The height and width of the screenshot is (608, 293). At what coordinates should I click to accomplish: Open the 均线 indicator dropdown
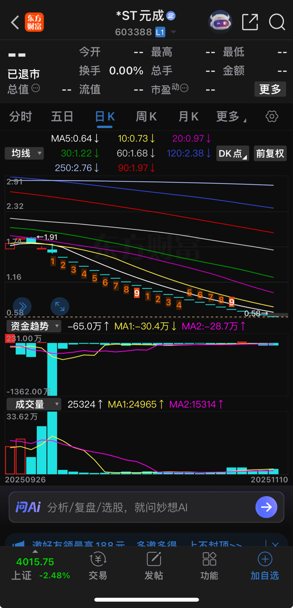pos(24,153)
